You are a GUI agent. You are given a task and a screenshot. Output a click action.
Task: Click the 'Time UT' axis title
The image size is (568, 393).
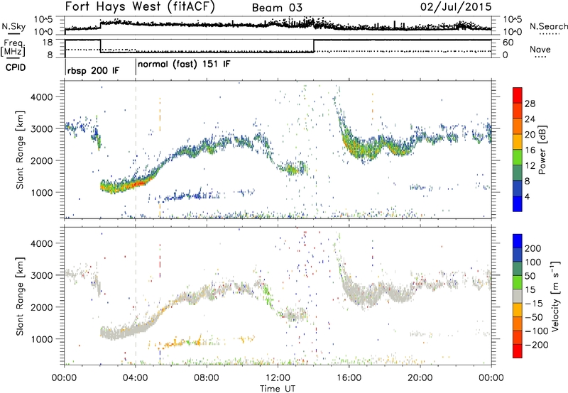(278, 389)
